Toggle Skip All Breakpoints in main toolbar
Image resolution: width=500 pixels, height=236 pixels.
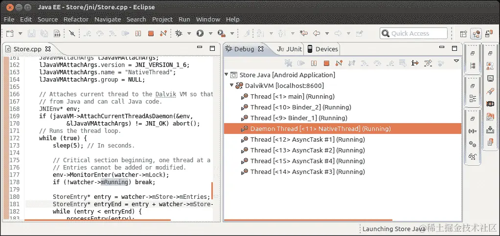(x=72, y=33)
